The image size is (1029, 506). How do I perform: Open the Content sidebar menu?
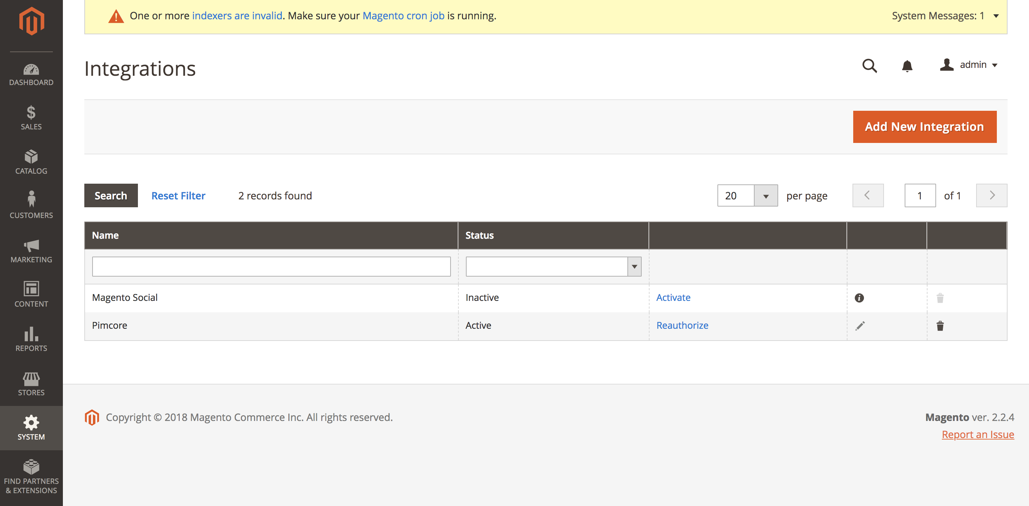pos(31,295)
